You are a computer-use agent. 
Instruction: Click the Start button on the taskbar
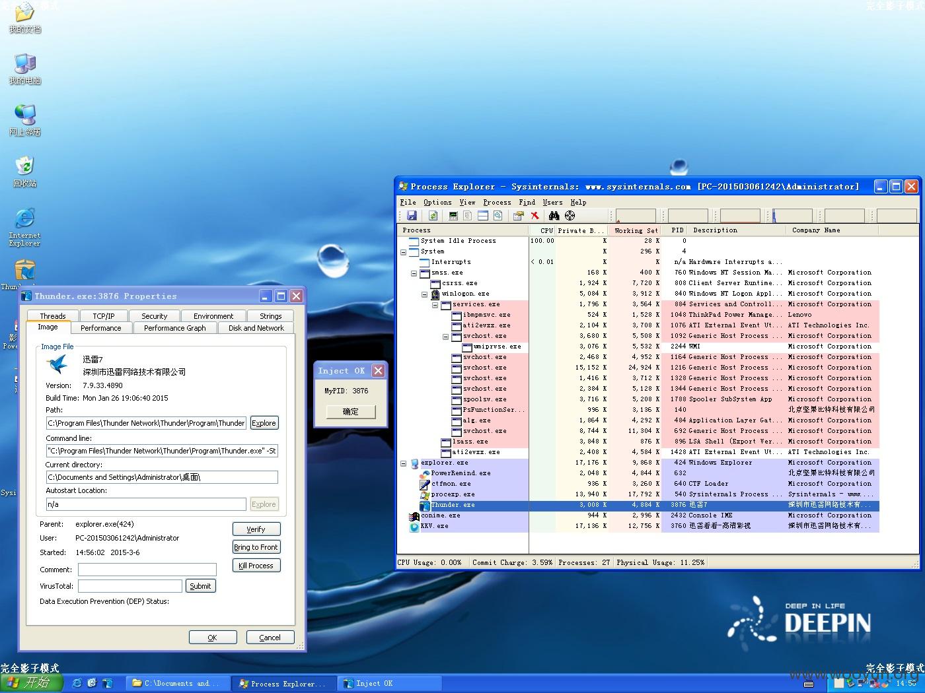pyautogui.click(x=31, y=683)
